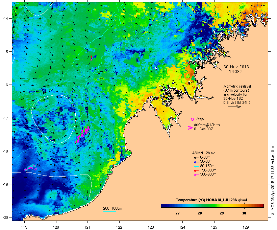
Task: Click the 'ANMN 12h av.' legend heading
Action: (x=204, y=153)
